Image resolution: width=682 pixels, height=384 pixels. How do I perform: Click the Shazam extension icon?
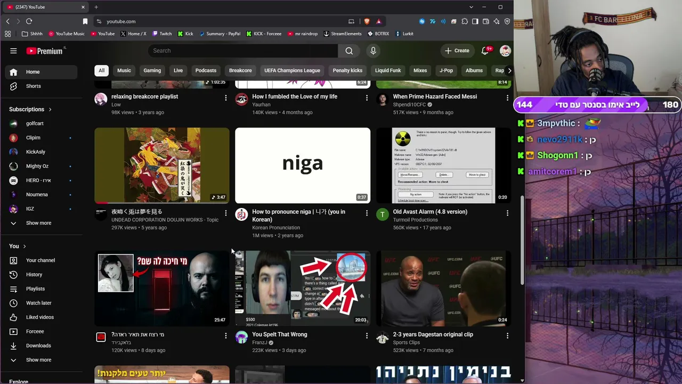[422, 21]
